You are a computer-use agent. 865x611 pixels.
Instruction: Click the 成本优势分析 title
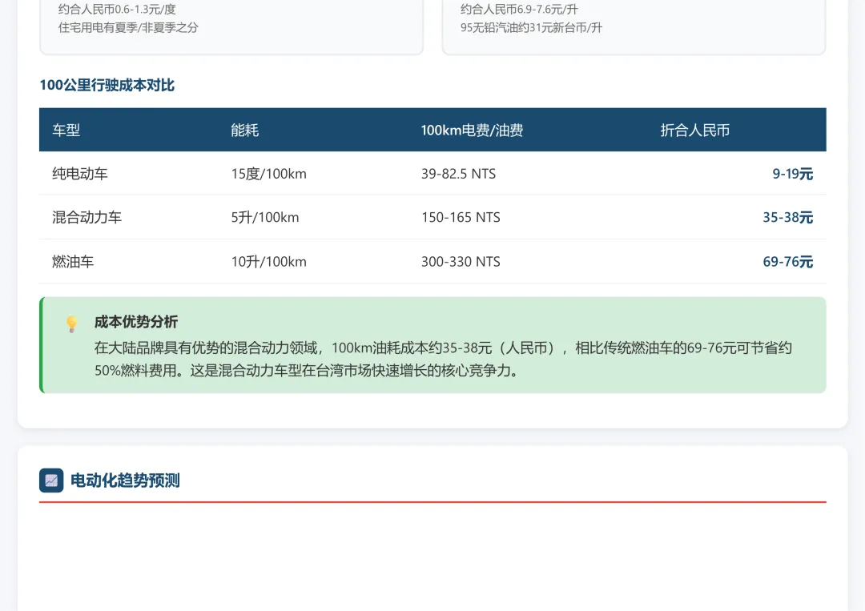coord(135,321)
